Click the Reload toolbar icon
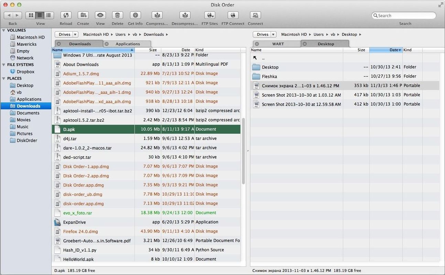 66,15
